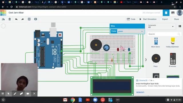The image size is (183, 103).
Task: Select the Screencastify pen tool
Action: (15, 94)
